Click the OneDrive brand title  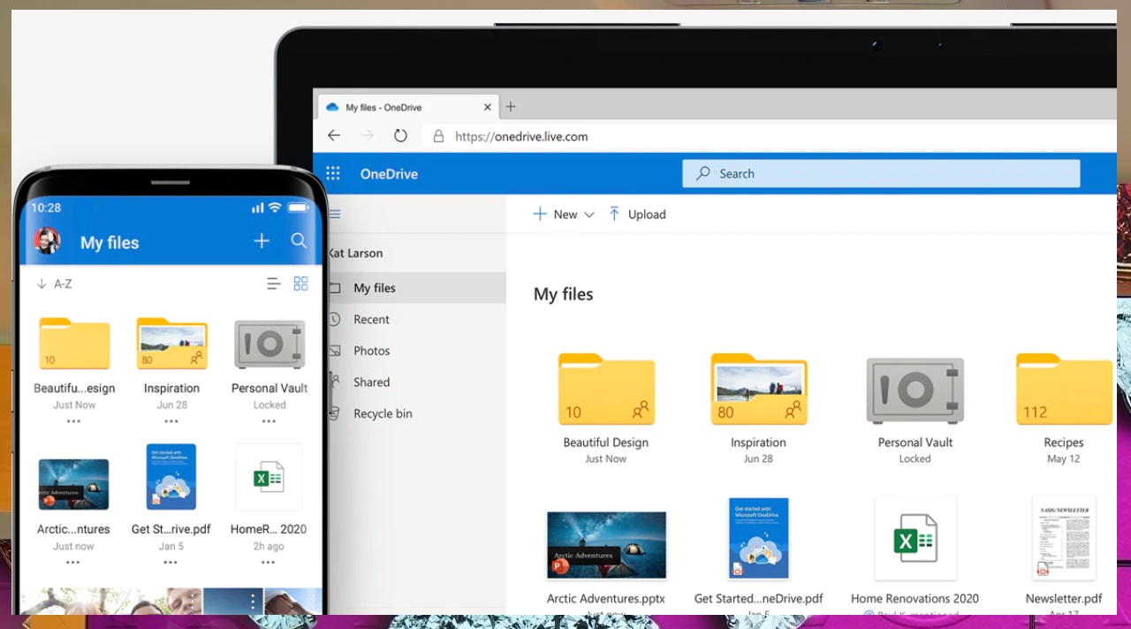[389, 174]
